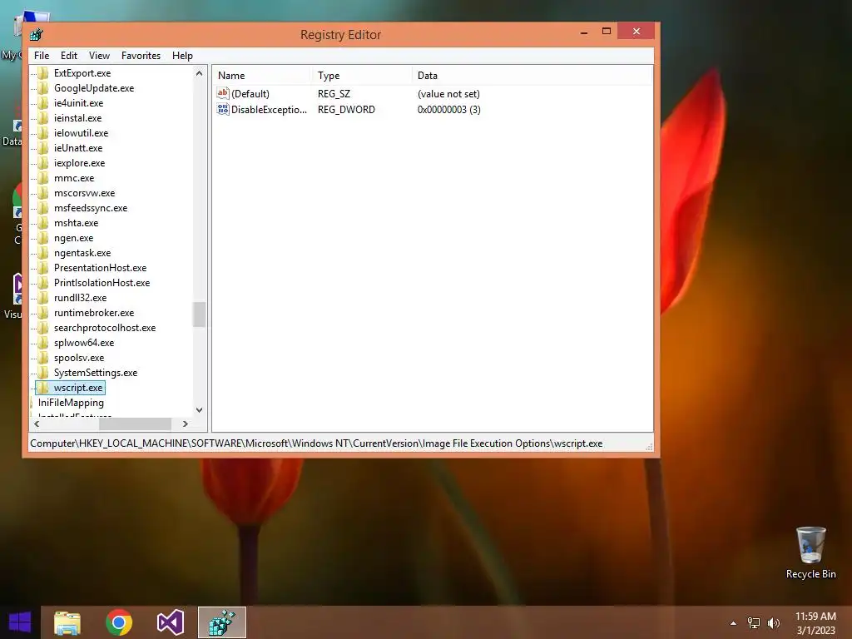Open the View menu
852x639 pixels.
pyautogui.click(x=99, y=56)
